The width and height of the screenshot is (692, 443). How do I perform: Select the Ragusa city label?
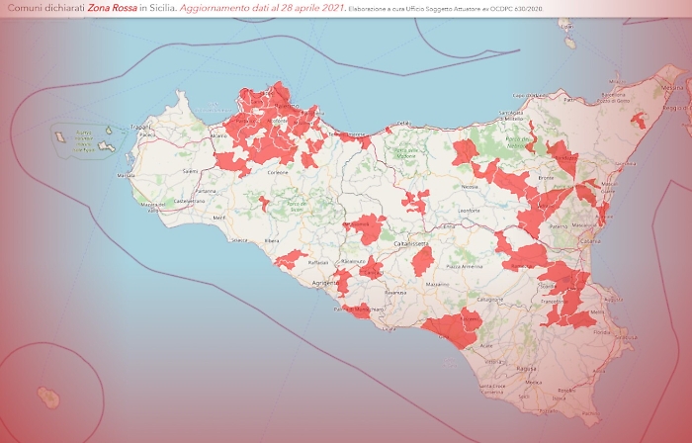point(530,369)
